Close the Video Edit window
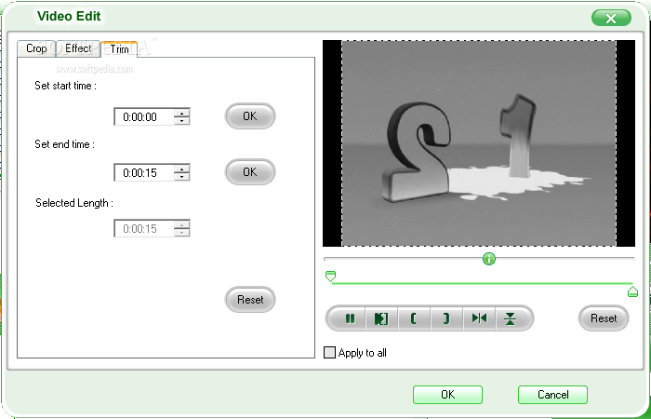651x419 pixels. click(611, 19)
